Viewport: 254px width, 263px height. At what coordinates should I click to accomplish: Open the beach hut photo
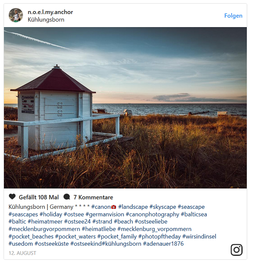[125, 108]
